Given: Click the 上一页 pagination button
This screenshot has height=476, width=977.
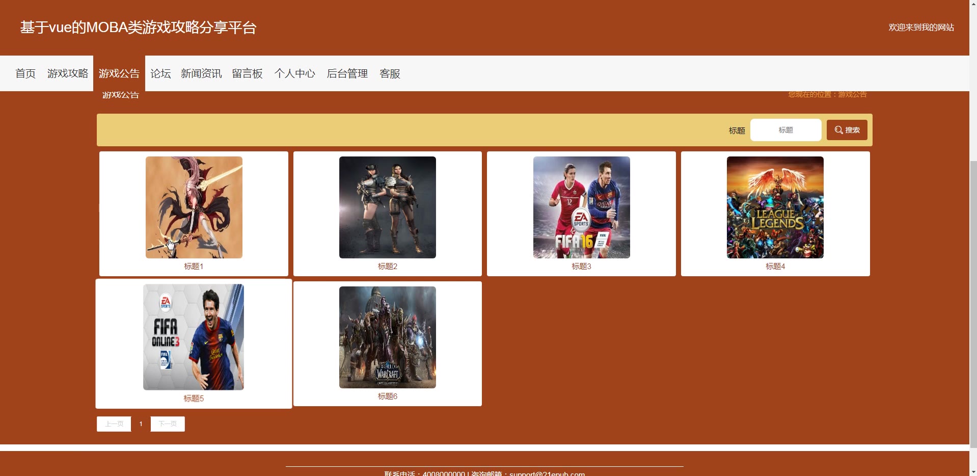Looking at the screenshot, I should 114,424.
